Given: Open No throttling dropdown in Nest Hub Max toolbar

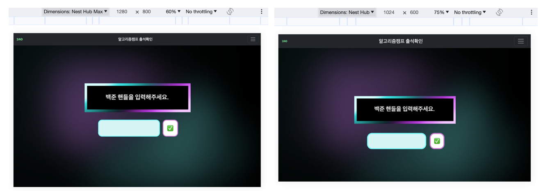Looking at the screenshot, I should point(201,12).
